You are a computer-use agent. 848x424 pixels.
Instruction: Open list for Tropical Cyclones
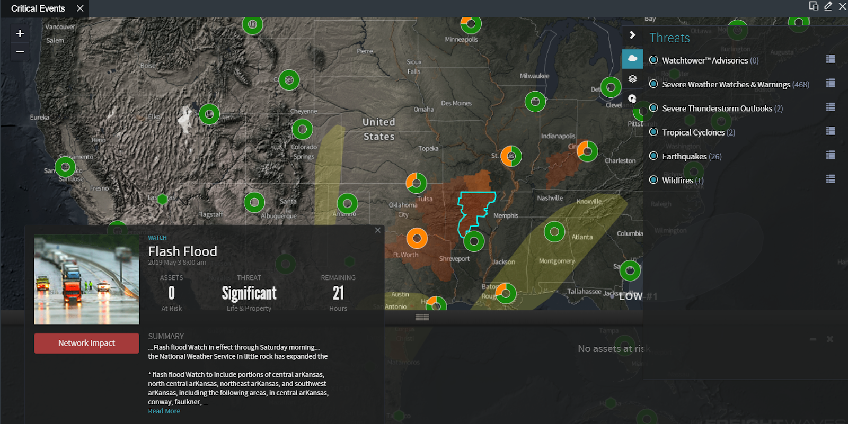coord(831,130)
